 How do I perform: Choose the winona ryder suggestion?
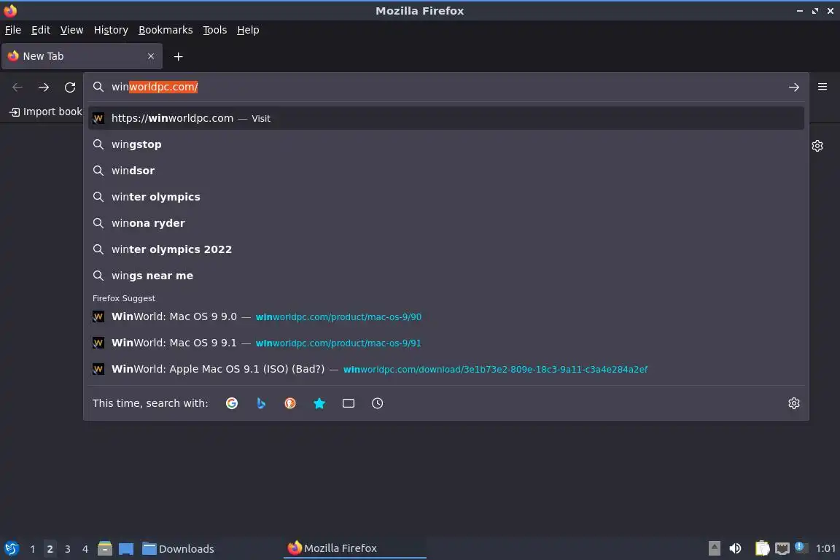[446, 223]
